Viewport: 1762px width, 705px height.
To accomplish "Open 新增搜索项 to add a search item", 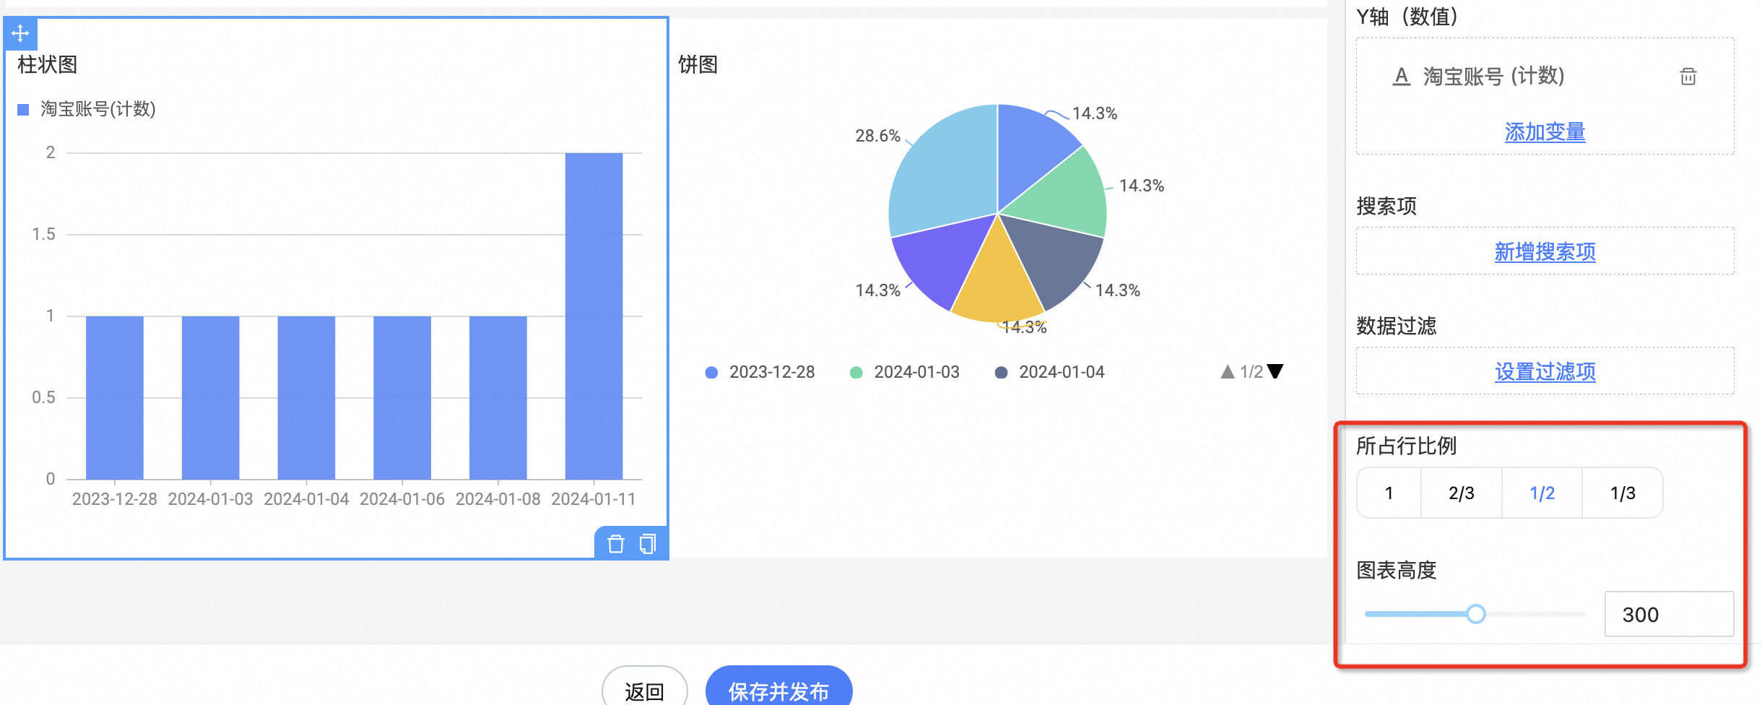I will click(x=1545, y=252).
